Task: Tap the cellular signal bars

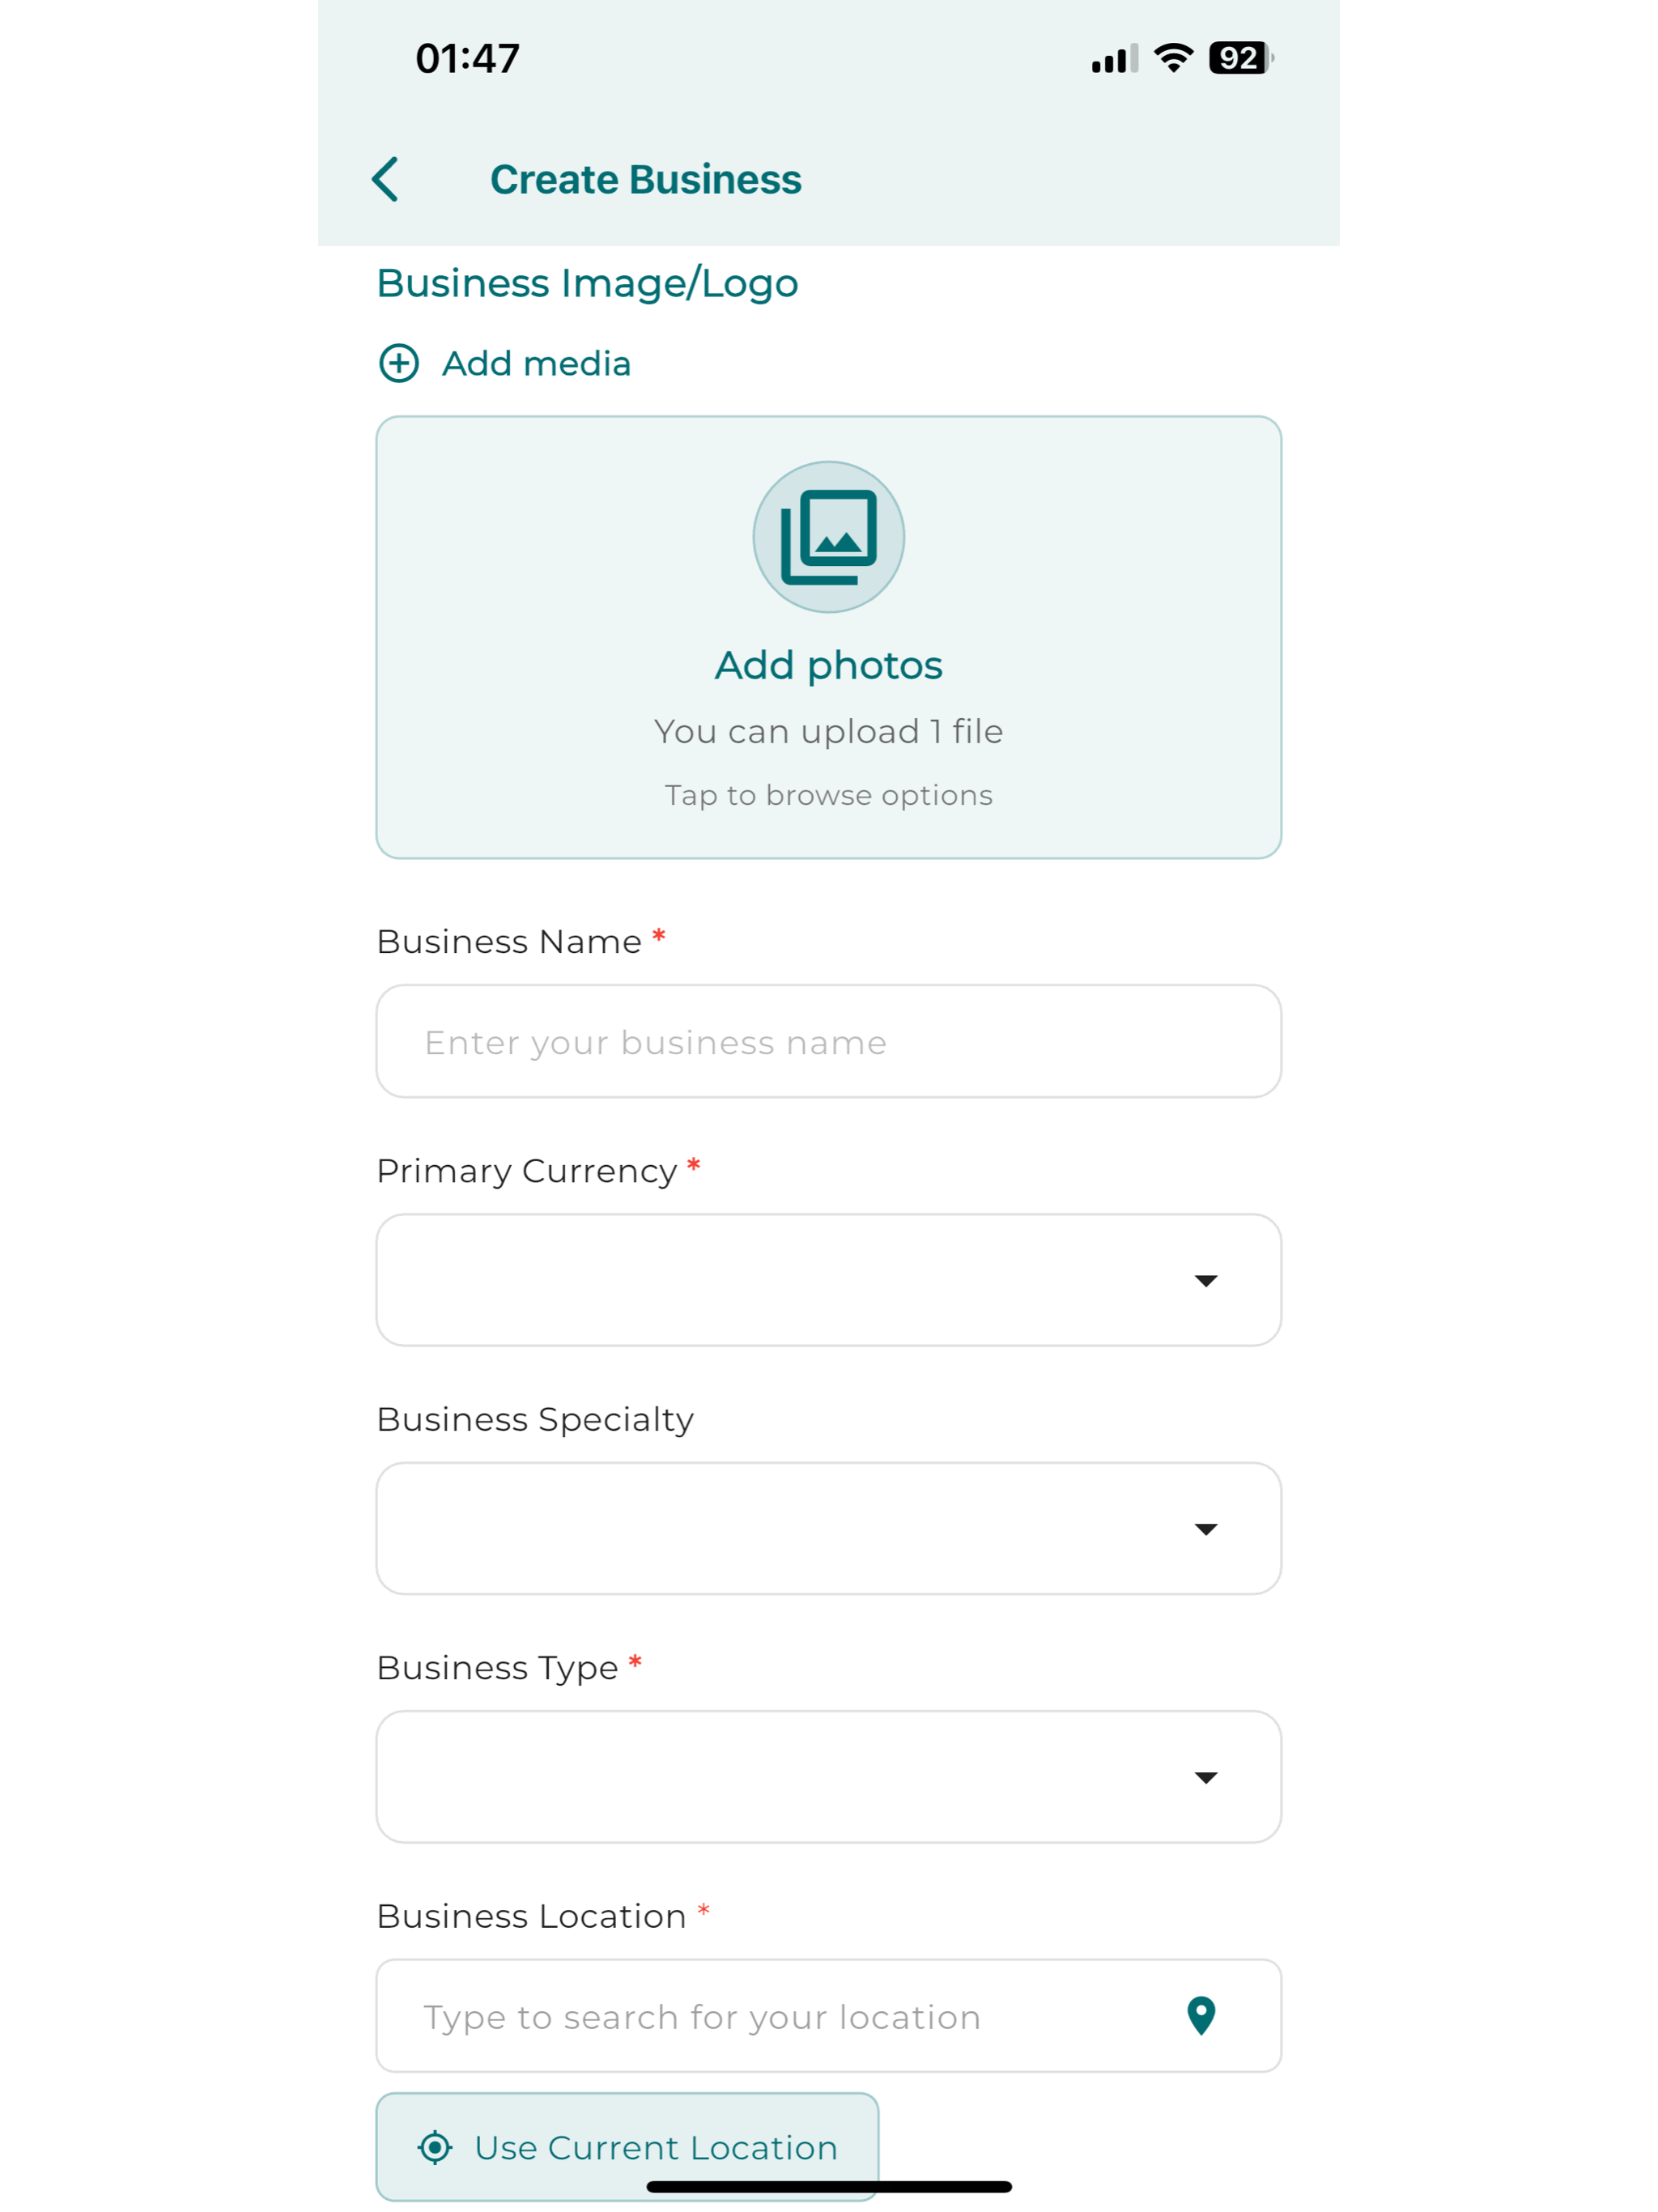Action: (x=1114, y=59)
